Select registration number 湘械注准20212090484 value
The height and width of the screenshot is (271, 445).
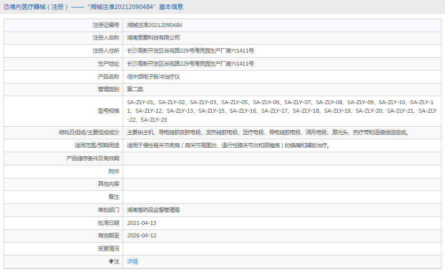[154, 25]
